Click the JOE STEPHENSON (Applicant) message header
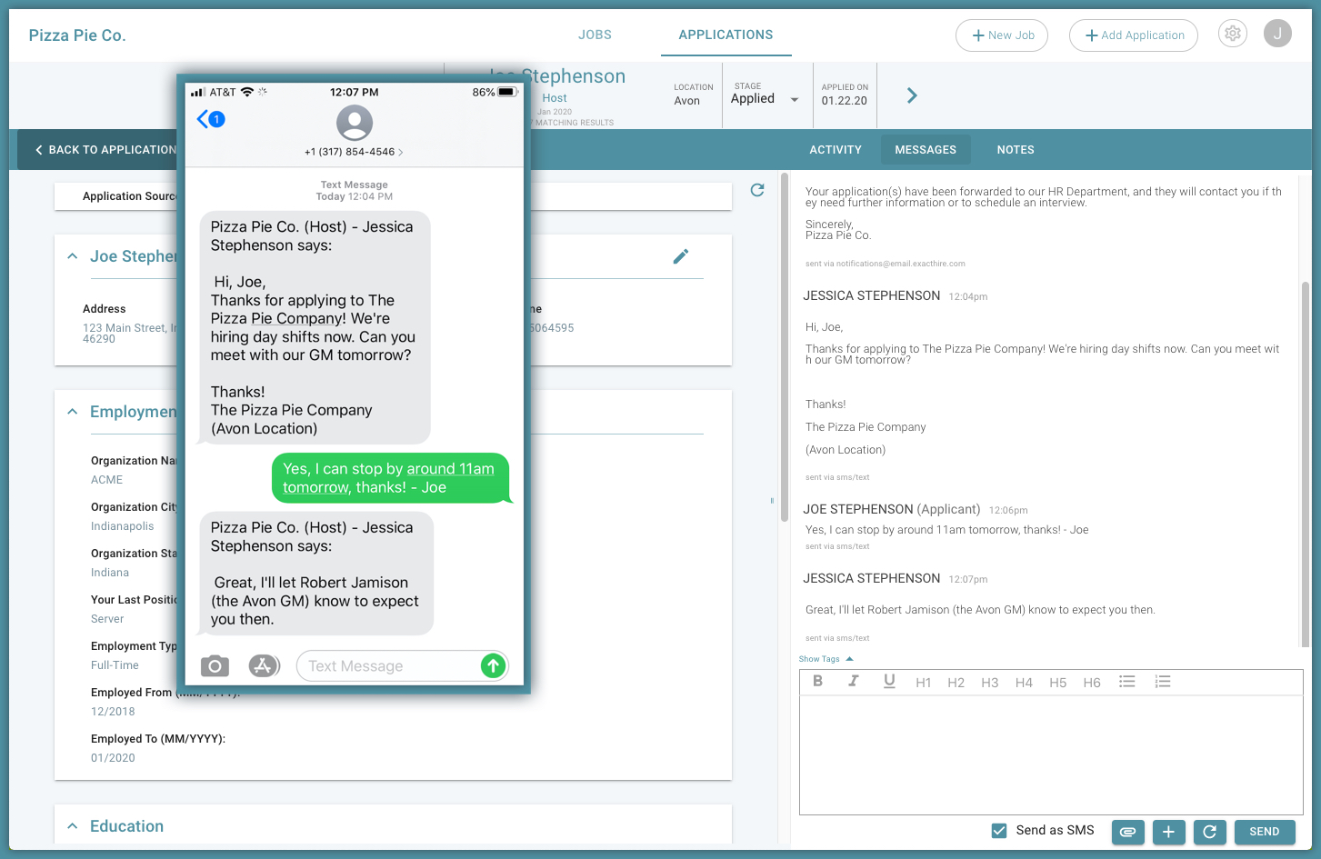 click(892, 509)
